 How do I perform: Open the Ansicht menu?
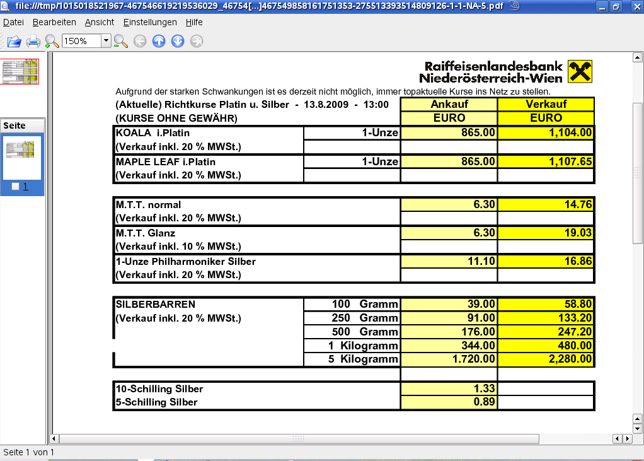(x=100, y=22)
